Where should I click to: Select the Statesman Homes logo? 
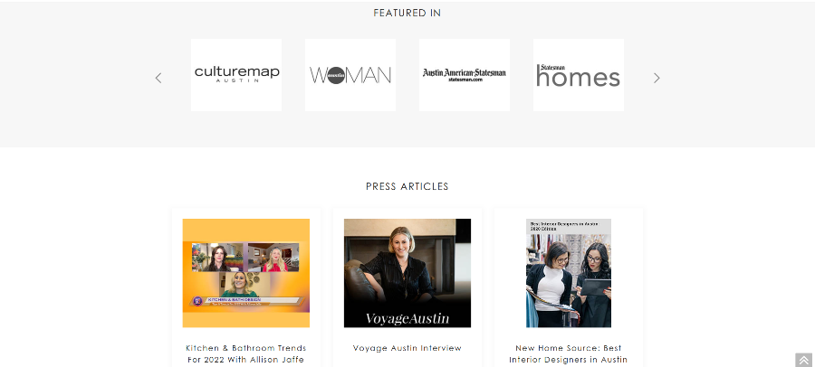pyautogui.click(x=579, y=75)
